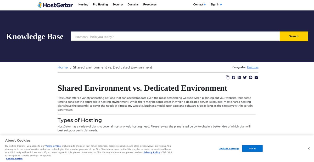This screenshot has width=314, height=162.
Task: Click the current page breadcrumb text
Action: (x=113, y=67)
